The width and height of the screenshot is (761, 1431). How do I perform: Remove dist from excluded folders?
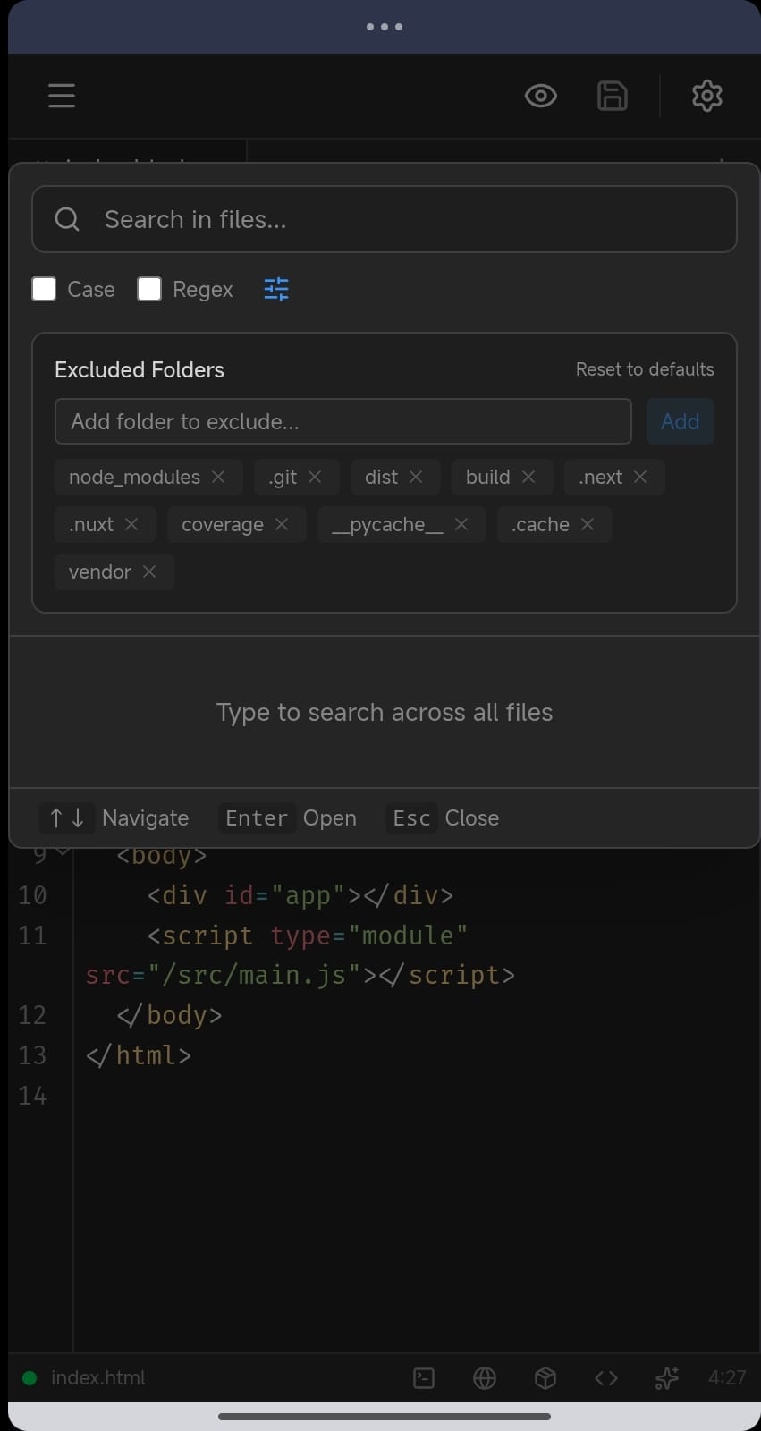(416, 477)
